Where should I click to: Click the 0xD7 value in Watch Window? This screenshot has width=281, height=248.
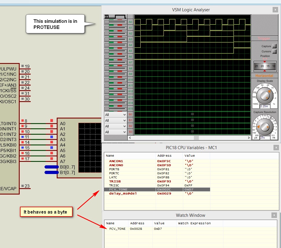(x=158, y=229)
